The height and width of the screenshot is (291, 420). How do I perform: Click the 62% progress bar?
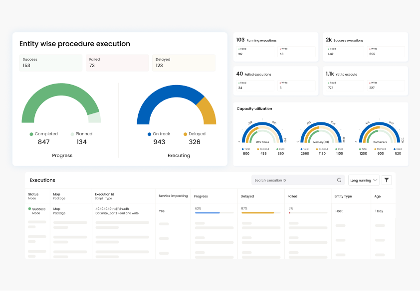click(214, 213)
